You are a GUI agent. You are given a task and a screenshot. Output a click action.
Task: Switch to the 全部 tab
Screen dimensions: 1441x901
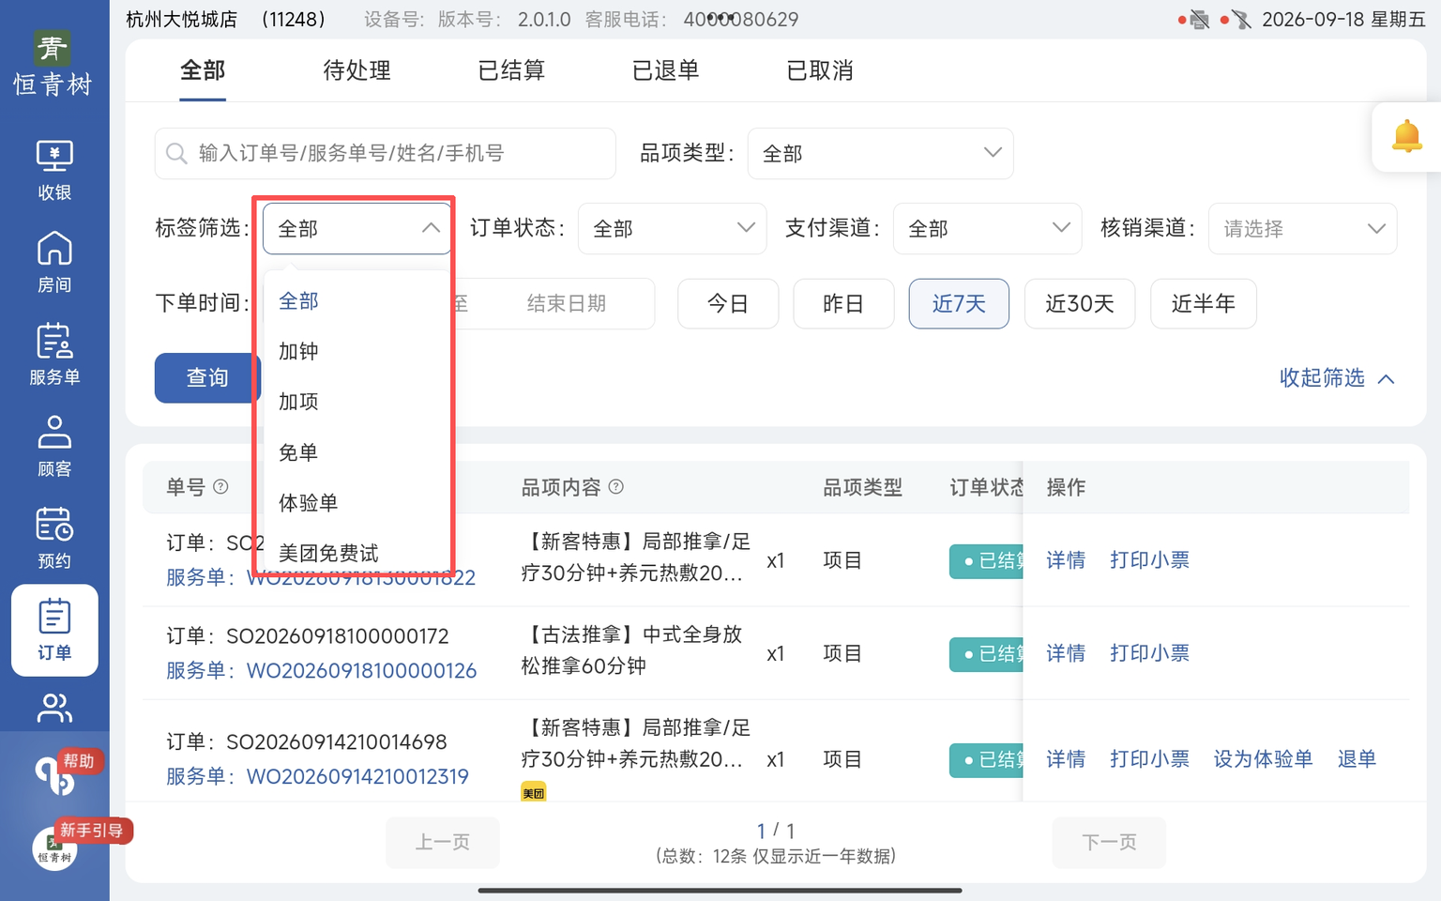203,70
